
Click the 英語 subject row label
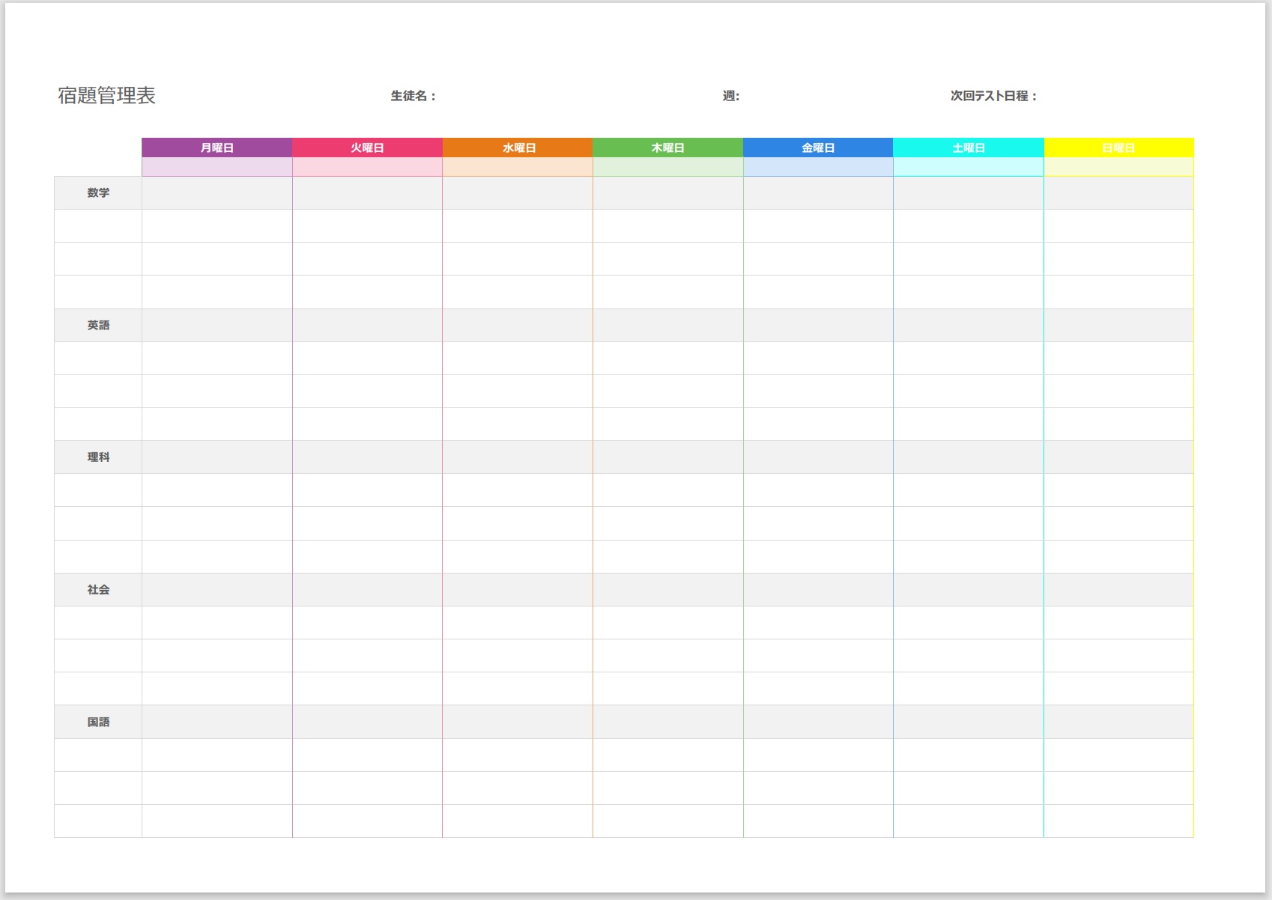tap(98, 325)
